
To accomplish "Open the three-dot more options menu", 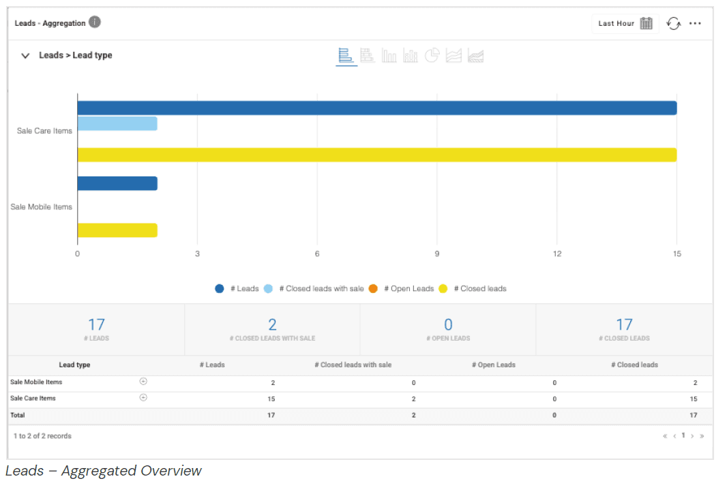I will coord(695,23).
